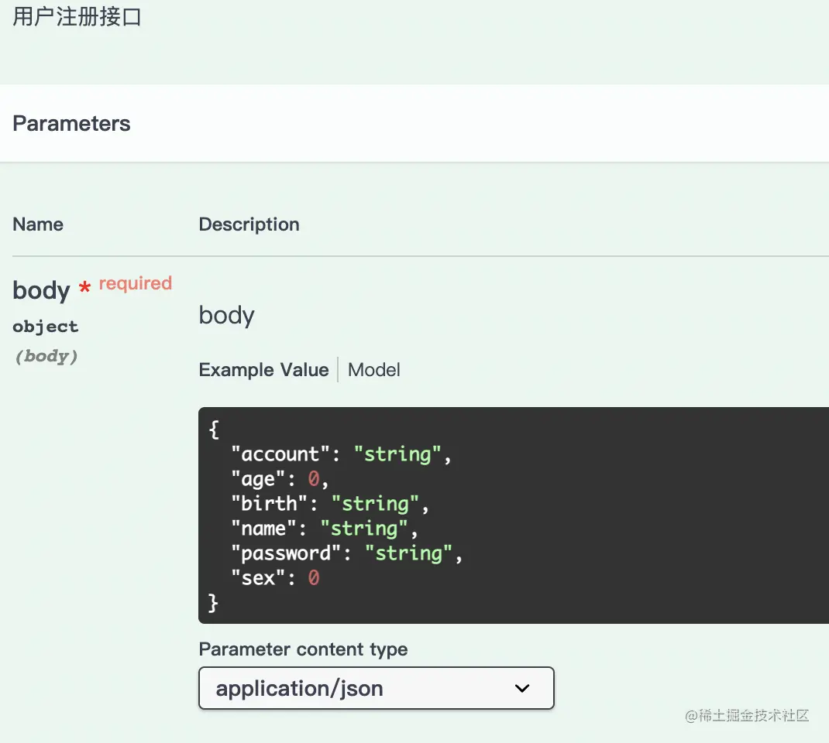The height and width of the screenshot is (743, 829).
Task: Click the "birth" line in example JSON
Action: pyautogui.click(x=330, y=503)
